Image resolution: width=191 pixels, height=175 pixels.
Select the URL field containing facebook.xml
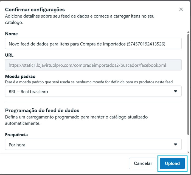[x=93, y=65]
